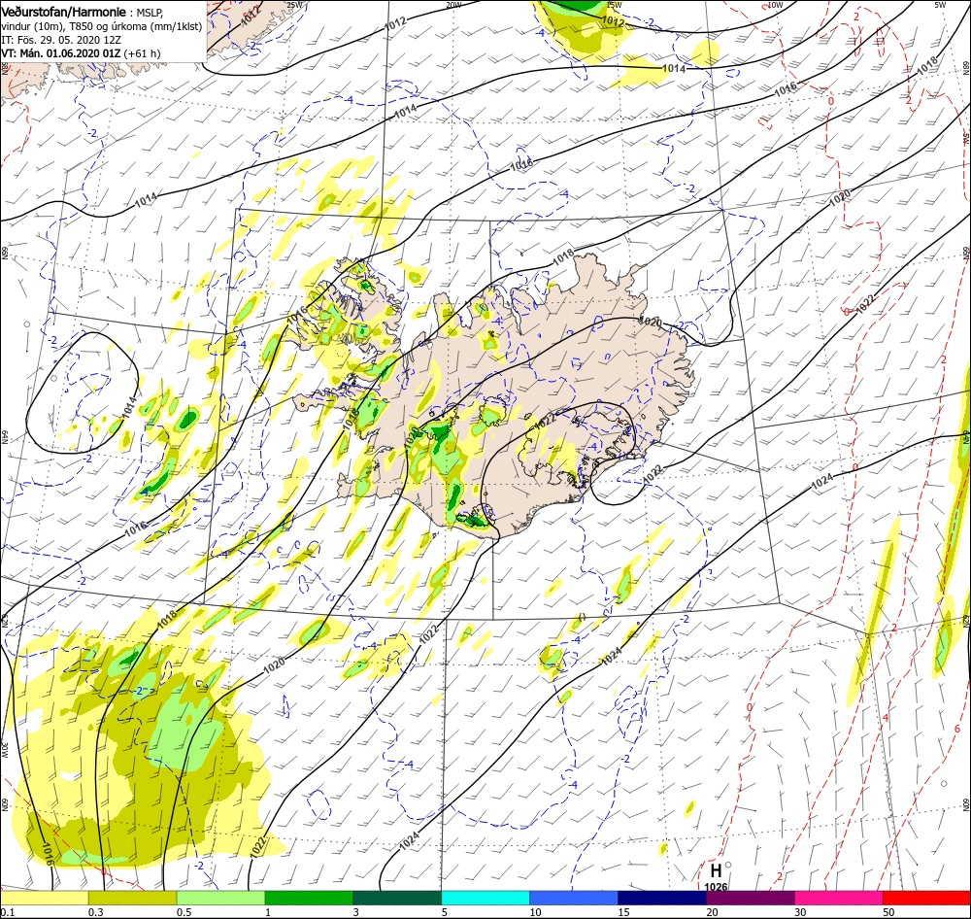The height and width of the screenshot is (919, 971).
Task: Click the pale yellow 0.1–0.3 legend swatch
Action: pyautogui.click(x=45, y=898)
